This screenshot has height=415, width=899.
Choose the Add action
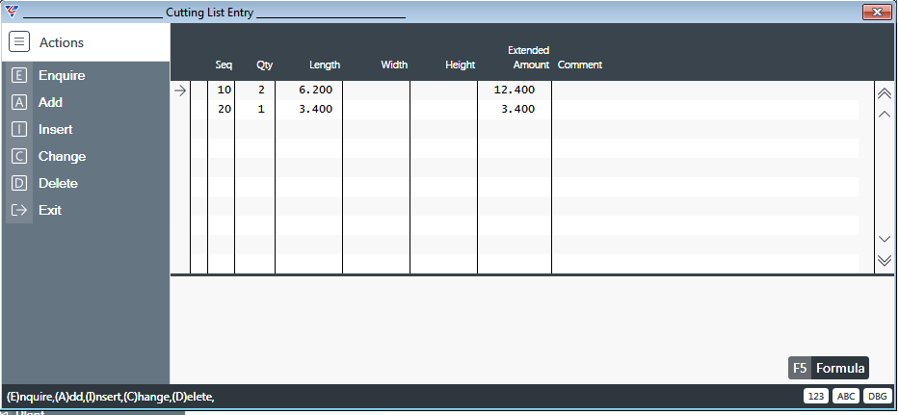click(50, 102)
